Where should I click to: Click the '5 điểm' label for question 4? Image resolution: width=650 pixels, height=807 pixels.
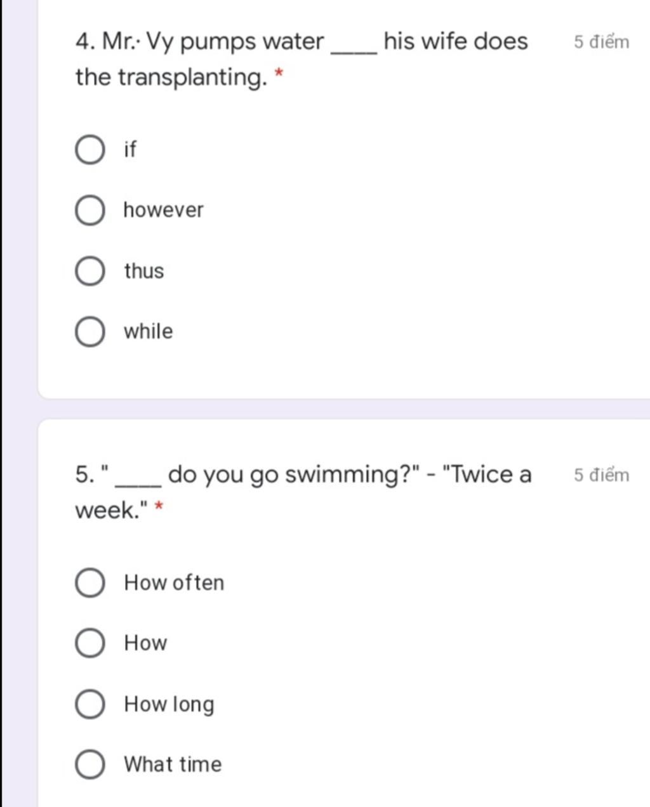602,42
